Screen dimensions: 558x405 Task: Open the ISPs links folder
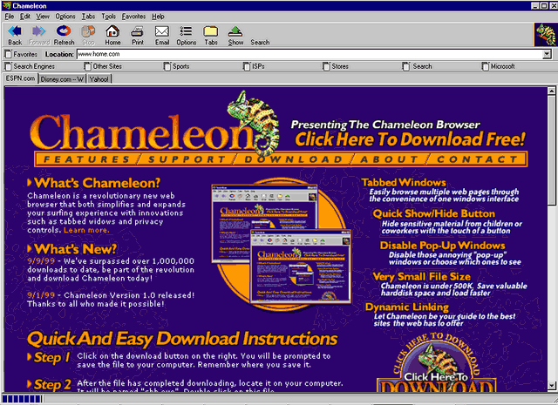[x=254, y=66]
